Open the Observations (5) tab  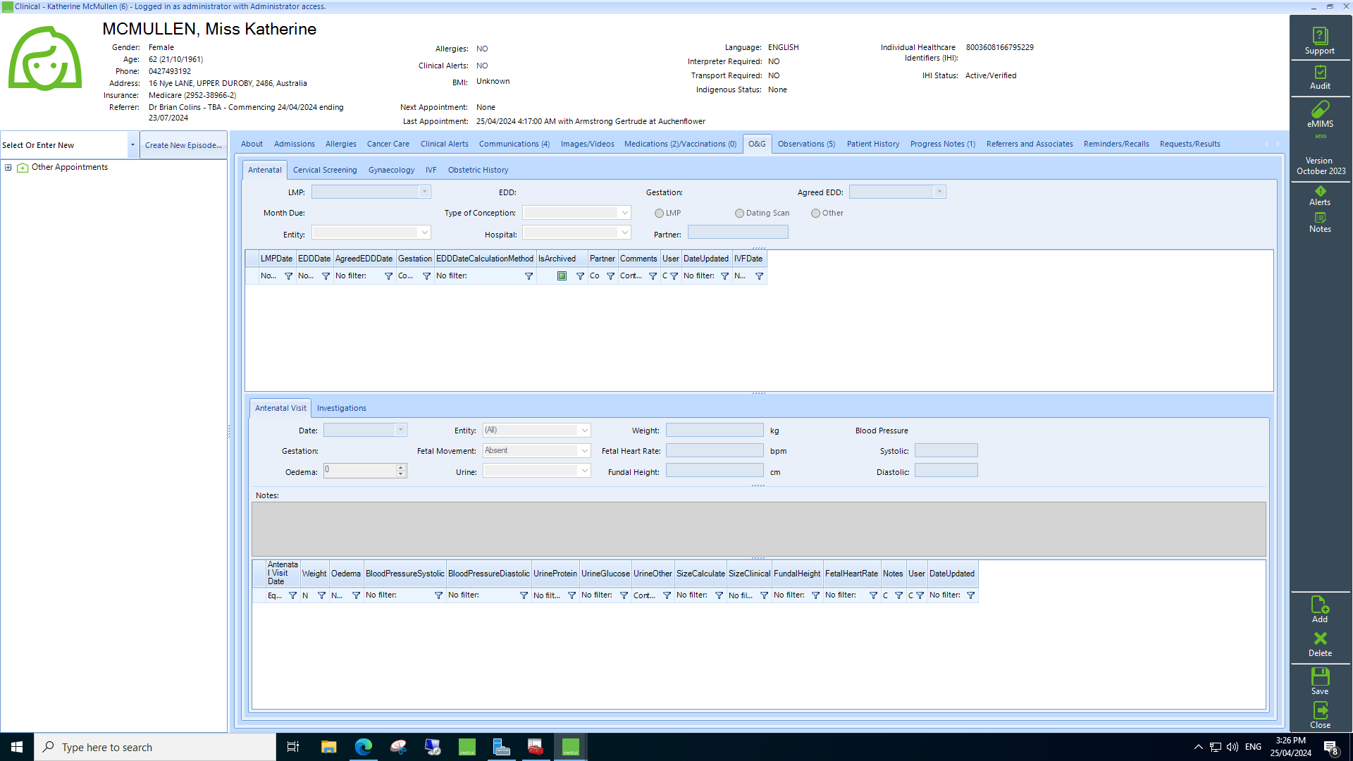806,144
